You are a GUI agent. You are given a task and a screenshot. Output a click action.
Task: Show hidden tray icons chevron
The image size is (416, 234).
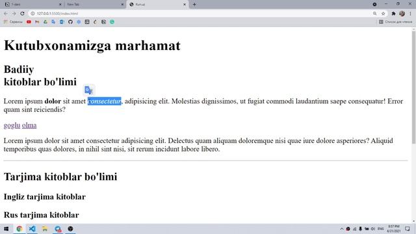342,229
